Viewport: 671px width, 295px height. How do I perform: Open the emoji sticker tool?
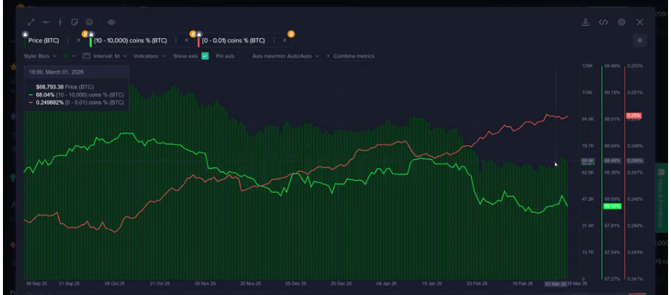pyautogui.click(x=89, y=23)
